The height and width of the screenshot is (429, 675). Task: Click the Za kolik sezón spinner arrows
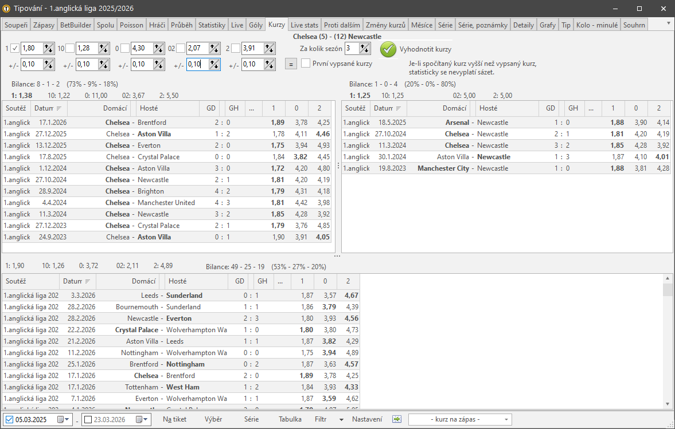[x=365, y=49]
